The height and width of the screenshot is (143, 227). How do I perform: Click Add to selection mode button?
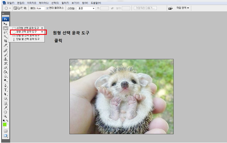point(18,8)
